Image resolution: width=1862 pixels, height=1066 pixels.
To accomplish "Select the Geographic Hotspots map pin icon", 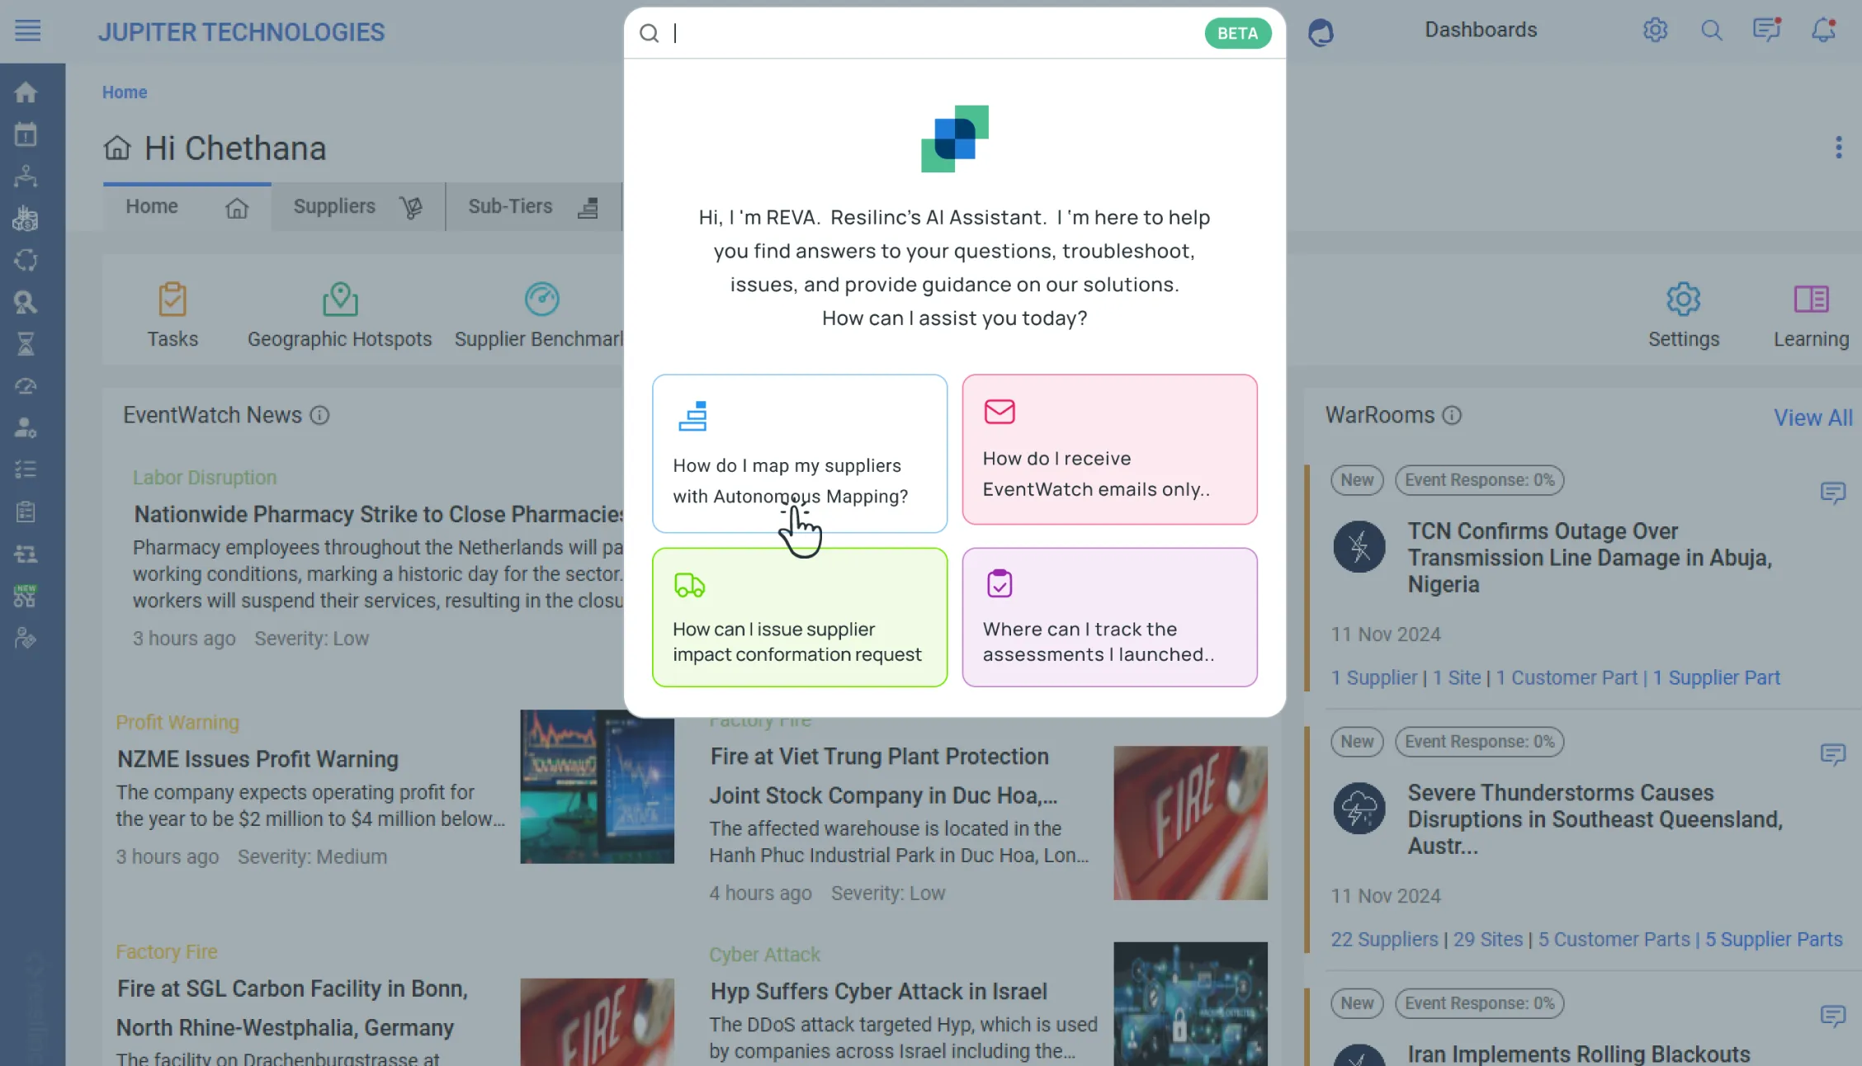I will click(339, 299).
